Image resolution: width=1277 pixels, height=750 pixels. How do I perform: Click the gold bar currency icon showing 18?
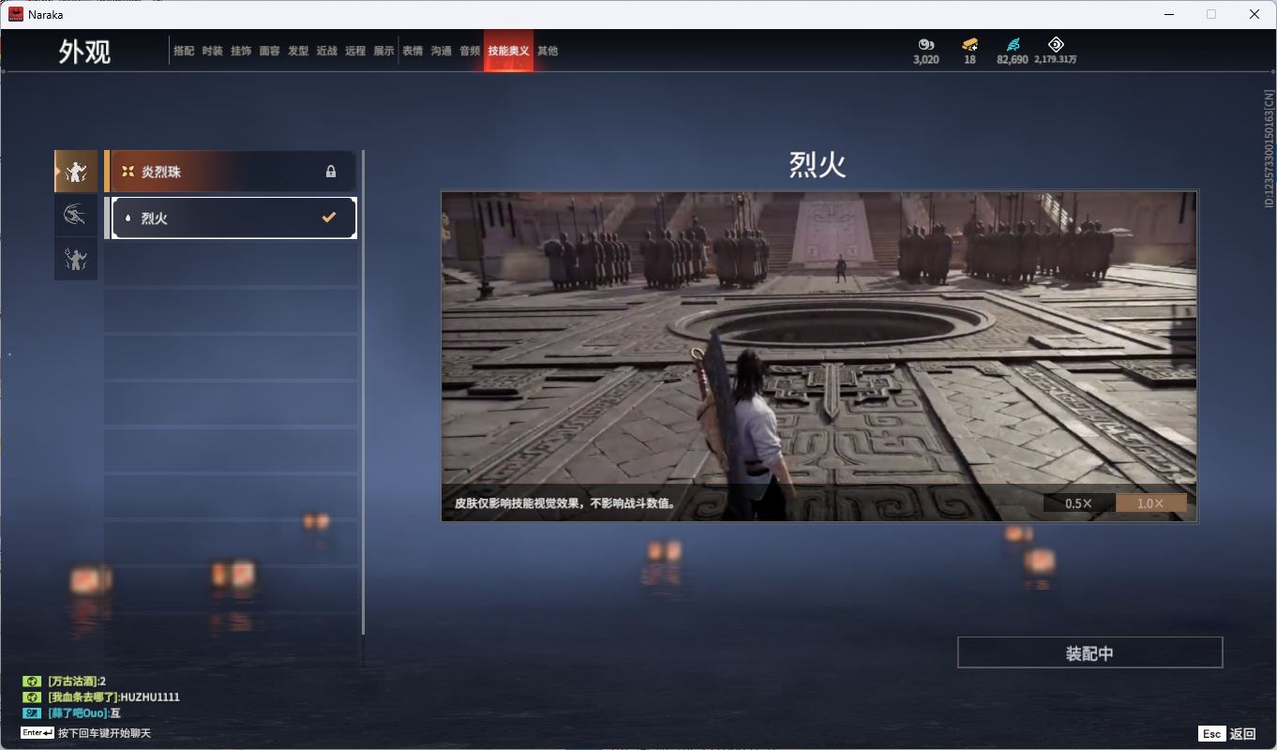coord(969,45)
